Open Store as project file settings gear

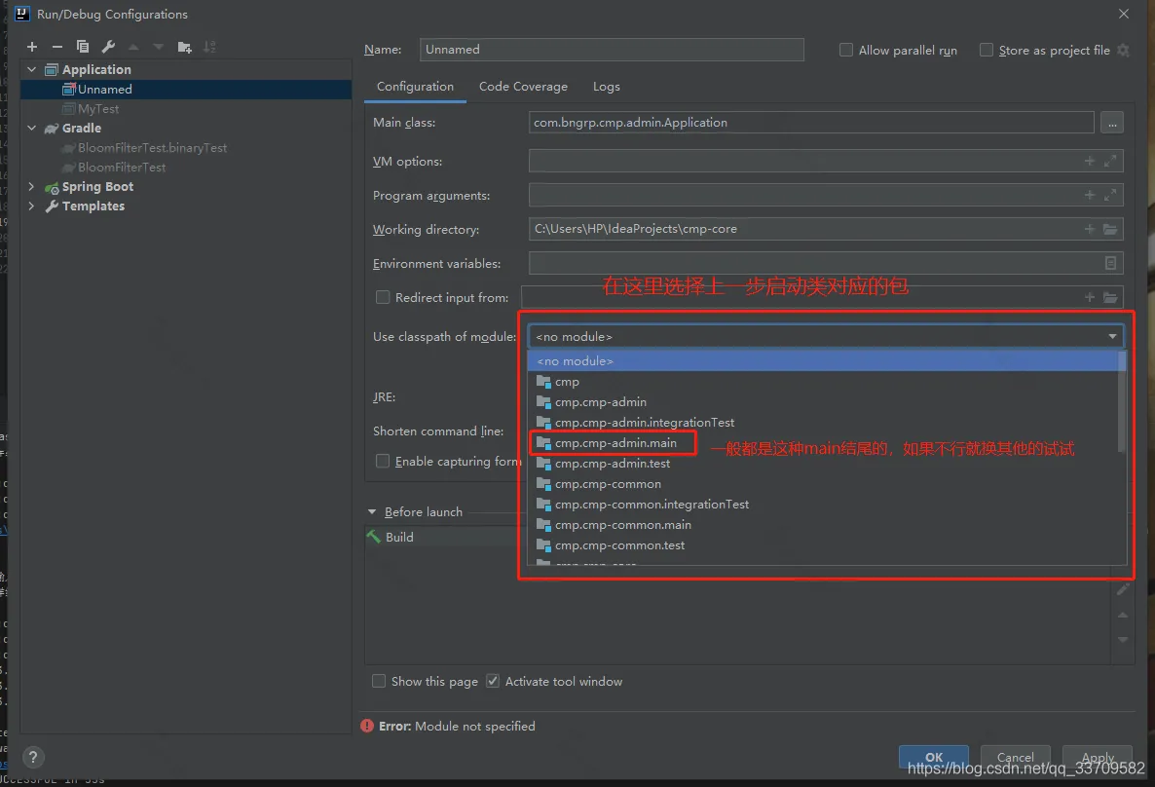1123,50
